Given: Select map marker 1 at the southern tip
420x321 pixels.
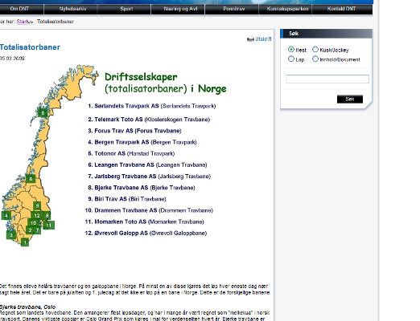Looking at the screenshot, I should coord(25,242).
